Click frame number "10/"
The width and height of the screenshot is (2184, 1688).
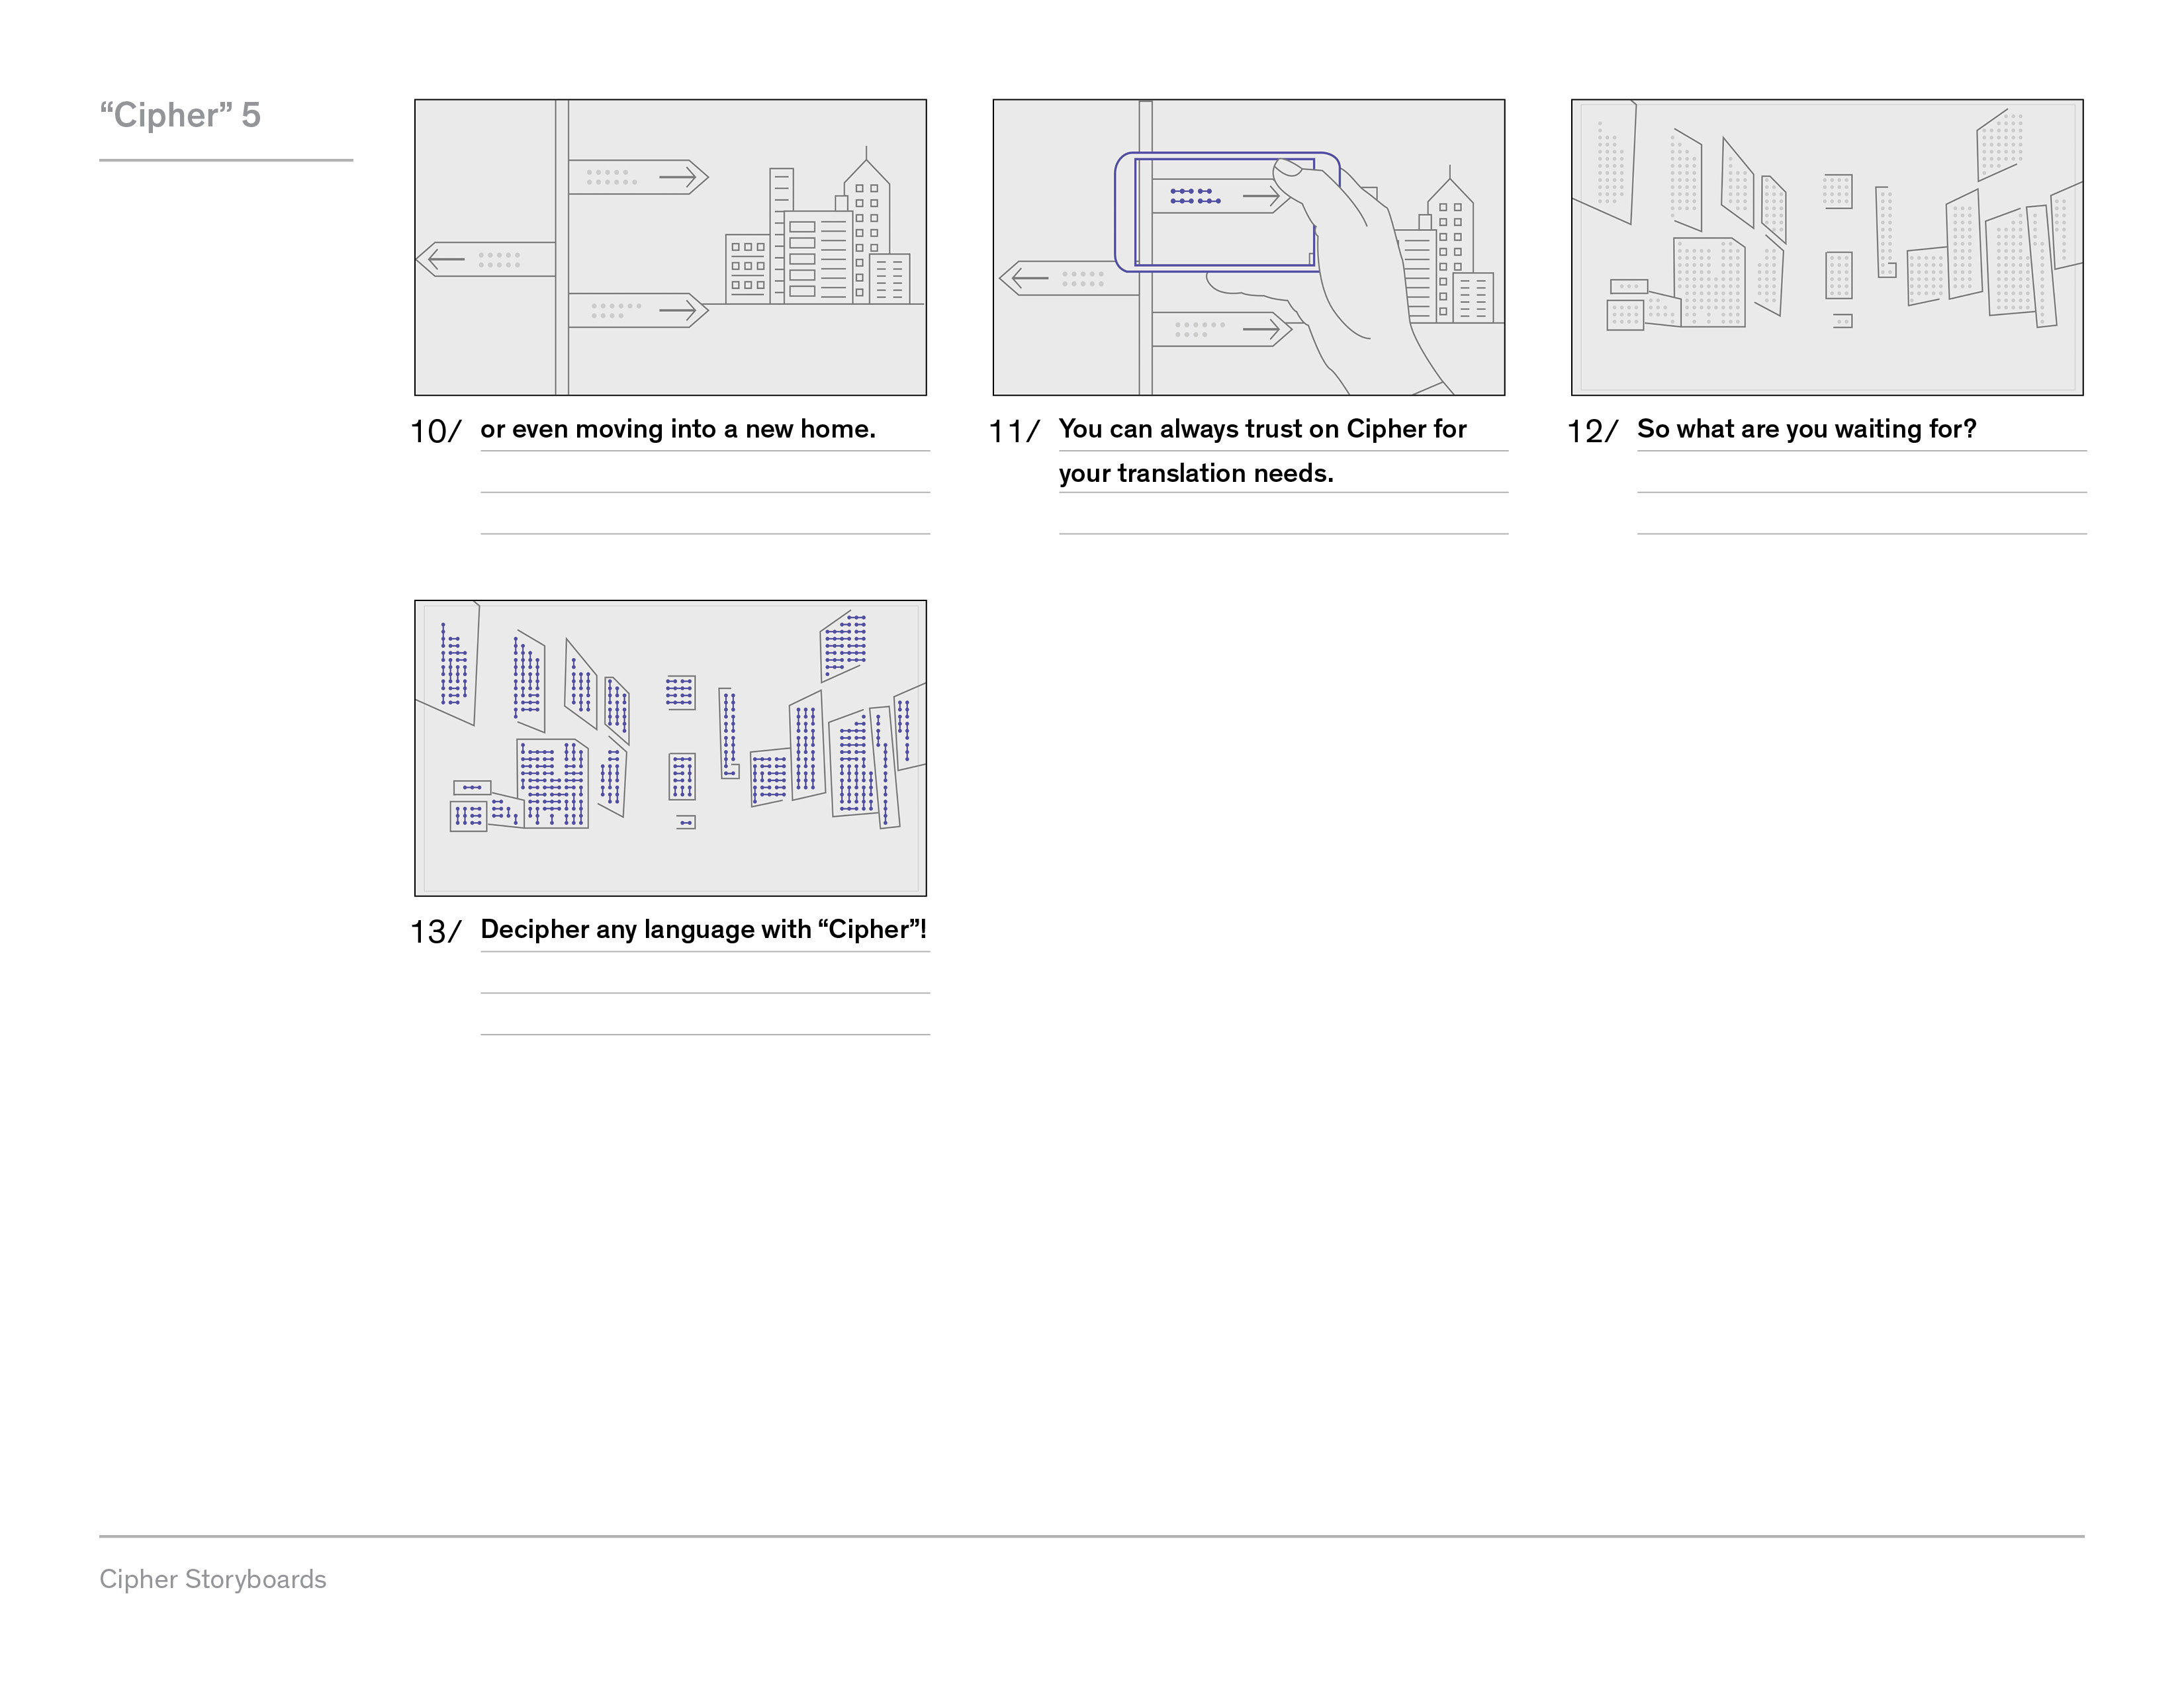tap(436, 431)
